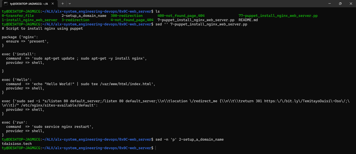Restore down the terminal window
The height and width of the screenshot is (154, 356).
[x=340, y=4]
